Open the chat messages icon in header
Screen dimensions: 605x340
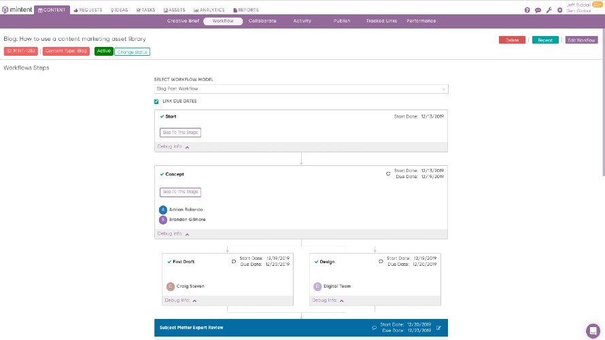pyautogui.click(x=538, y=10)
